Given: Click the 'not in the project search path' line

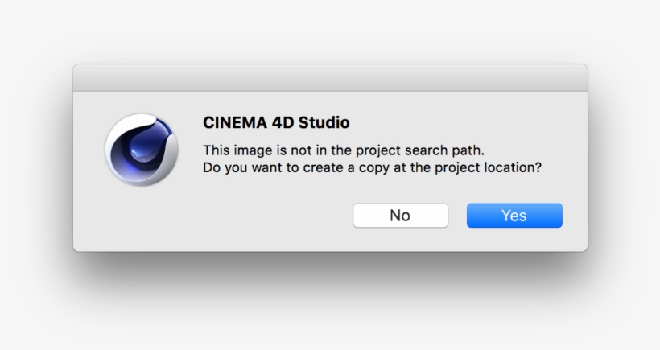Looking at the screenshot, I should pos(344,150).
